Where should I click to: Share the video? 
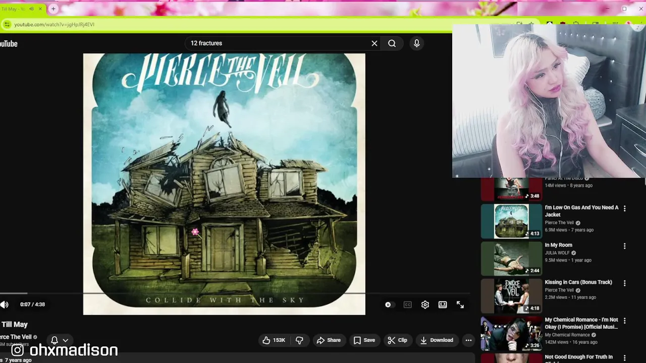pos(329,340)
